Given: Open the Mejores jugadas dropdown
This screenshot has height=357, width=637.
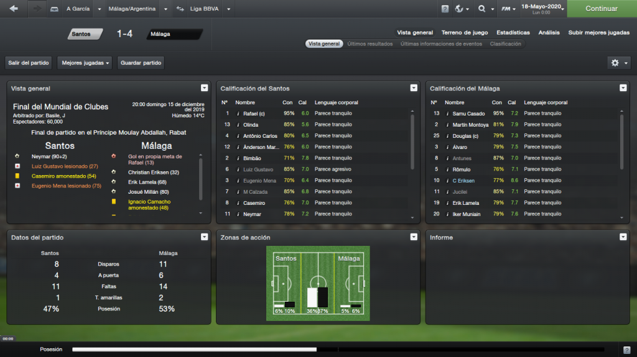Looking at the screenshot, I should point(85,63).
